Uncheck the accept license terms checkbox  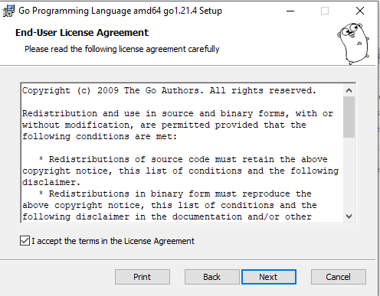point(25,241)
